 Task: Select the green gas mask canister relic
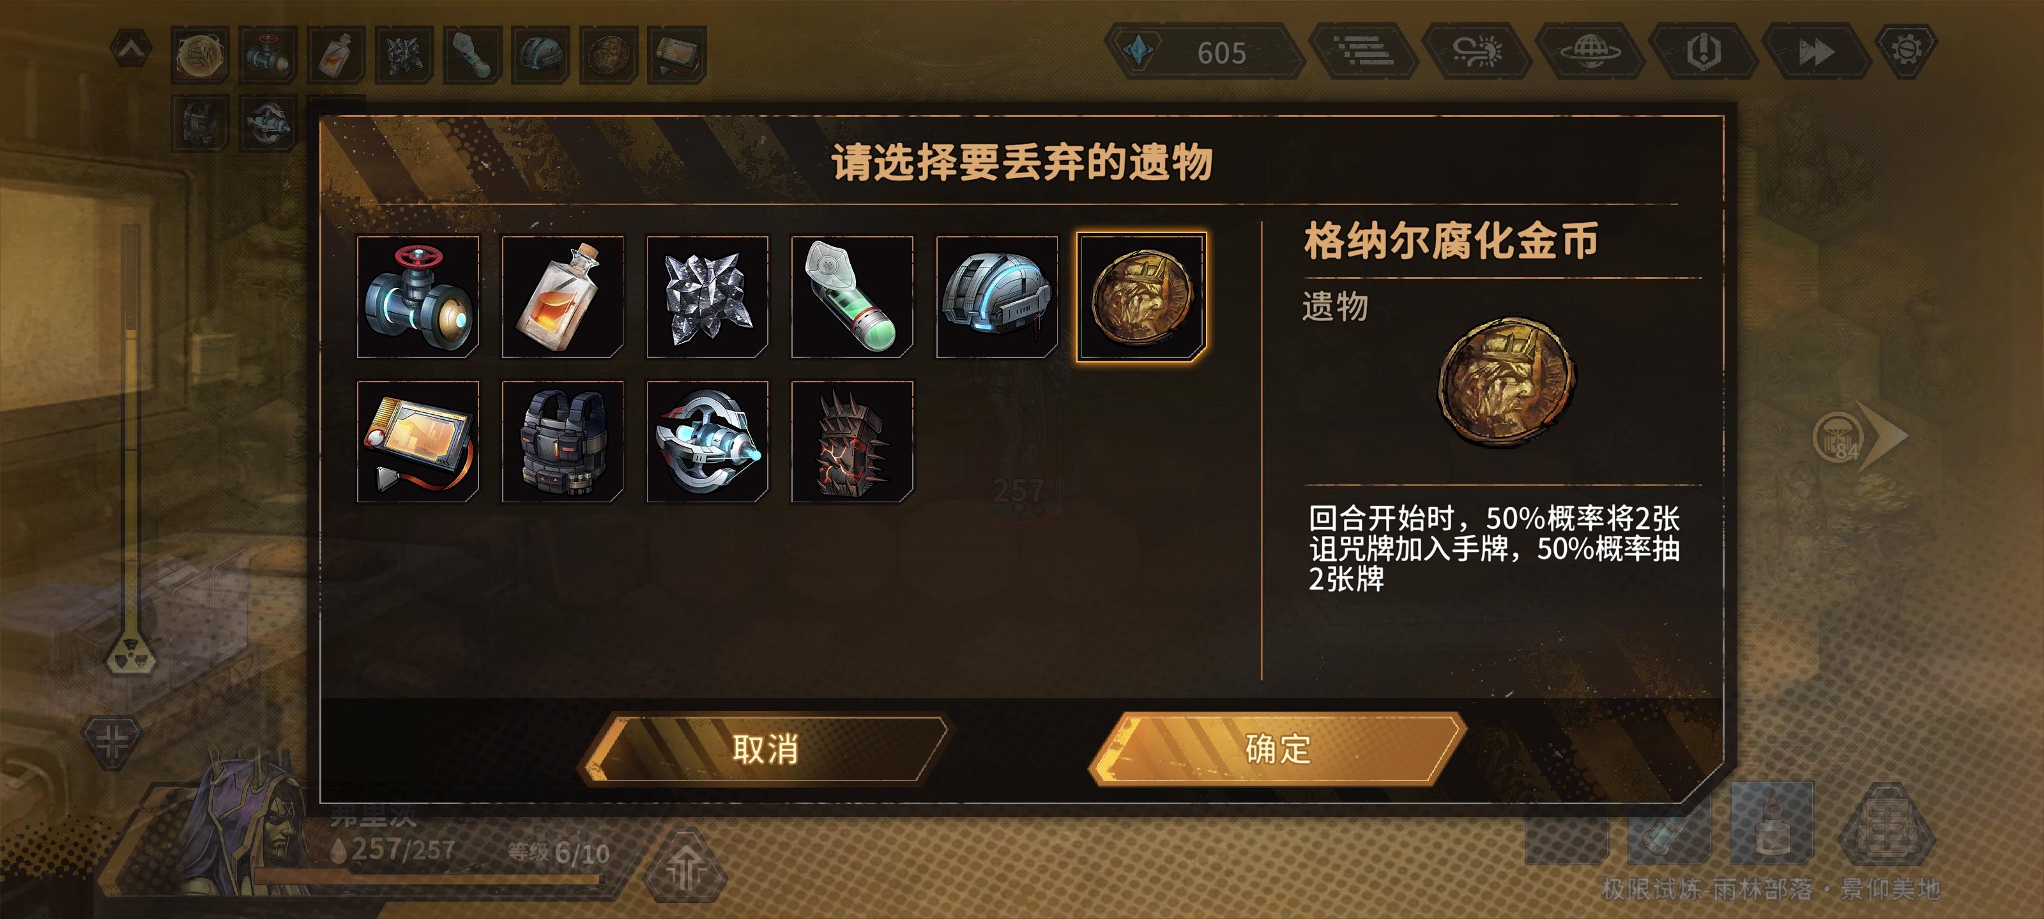pyautogui.click(x=852, y=297)
